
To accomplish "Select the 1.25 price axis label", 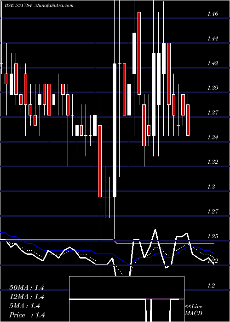I will point(213,236).
